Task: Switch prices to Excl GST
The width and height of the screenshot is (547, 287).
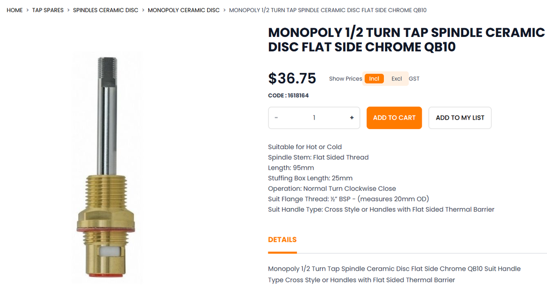Action: [396, 79]
